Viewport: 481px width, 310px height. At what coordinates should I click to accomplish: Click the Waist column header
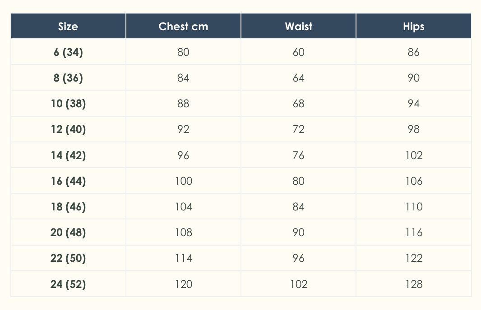coord(298,26)
